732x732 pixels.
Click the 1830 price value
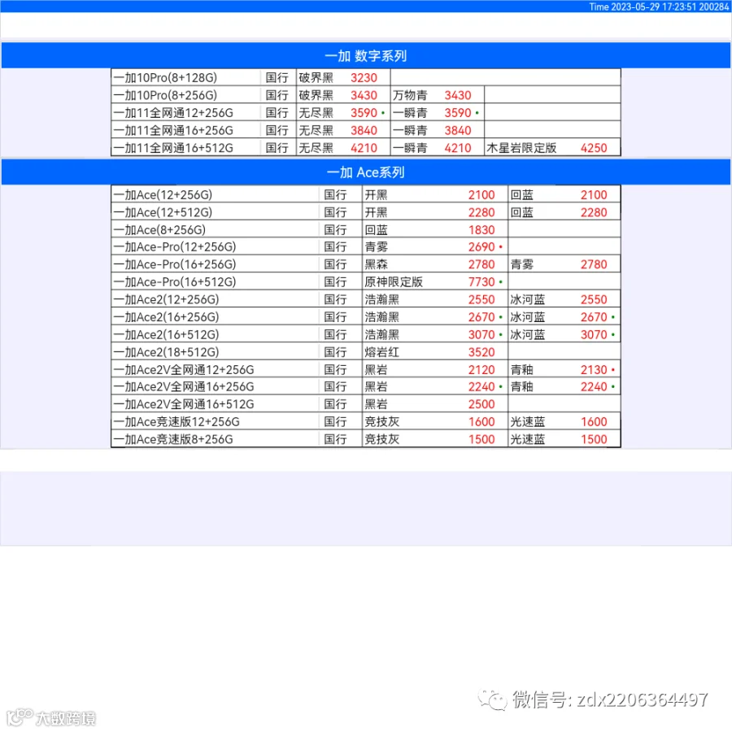(x=481, y=229)
